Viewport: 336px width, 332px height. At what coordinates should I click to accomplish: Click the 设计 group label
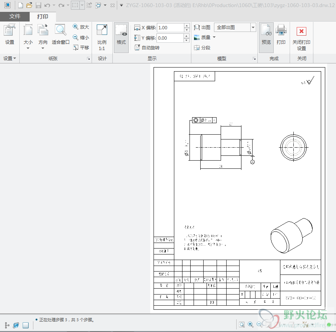tap(102, 59)
